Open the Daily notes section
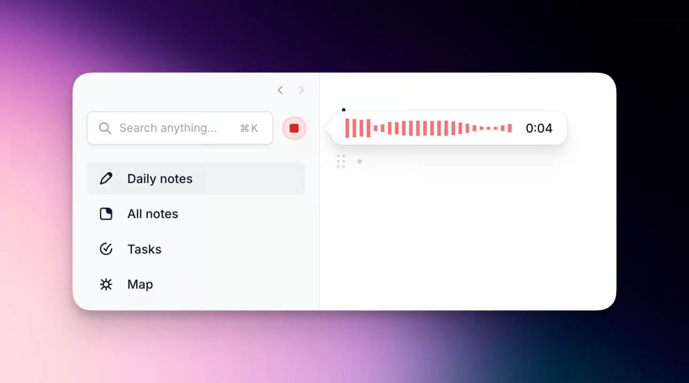This screenshot has height=383, width=689. click(159, 179)
